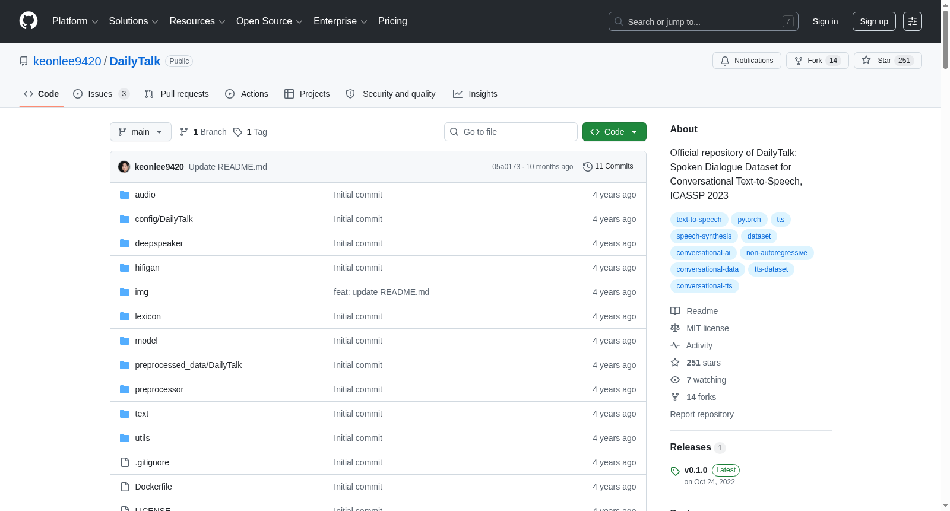Screen dimensions: 950x511
Task: Click the speech-synthesis topic tag
Action: click(x=704, y=236)
